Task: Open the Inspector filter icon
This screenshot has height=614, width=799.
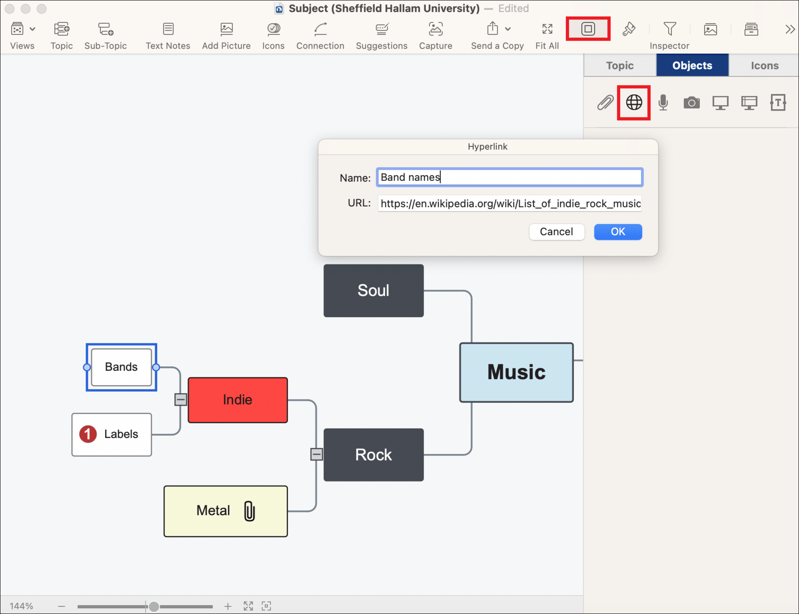Action: pyautogui.click(x=669, y=29)
